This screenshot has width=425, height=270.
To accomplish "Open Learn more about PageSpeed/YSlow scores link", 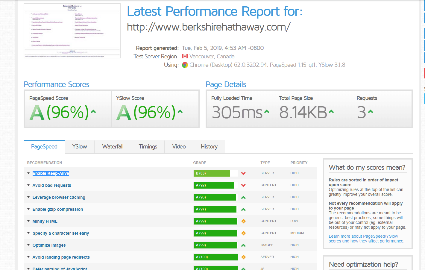I will (x=366, y=239).
